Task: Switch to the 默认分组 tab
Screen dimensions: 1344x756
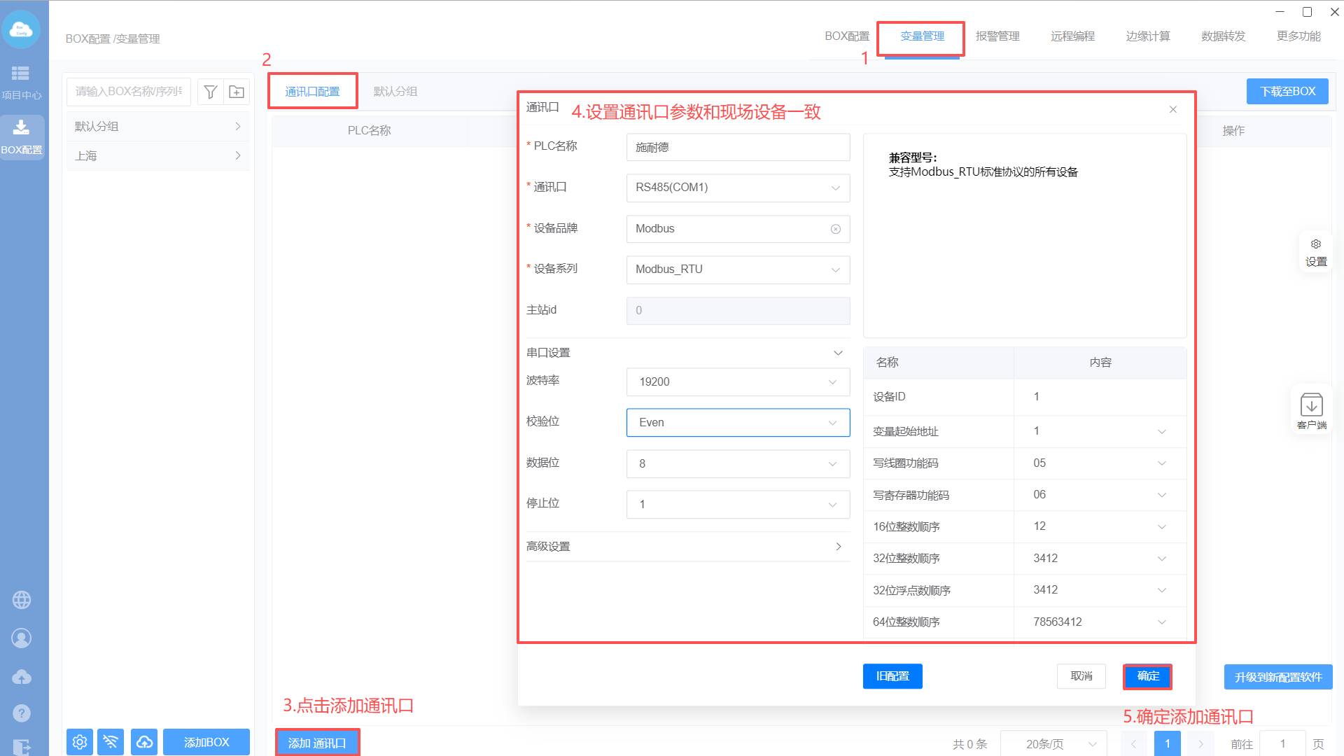Action: click(x=395, y=92)
